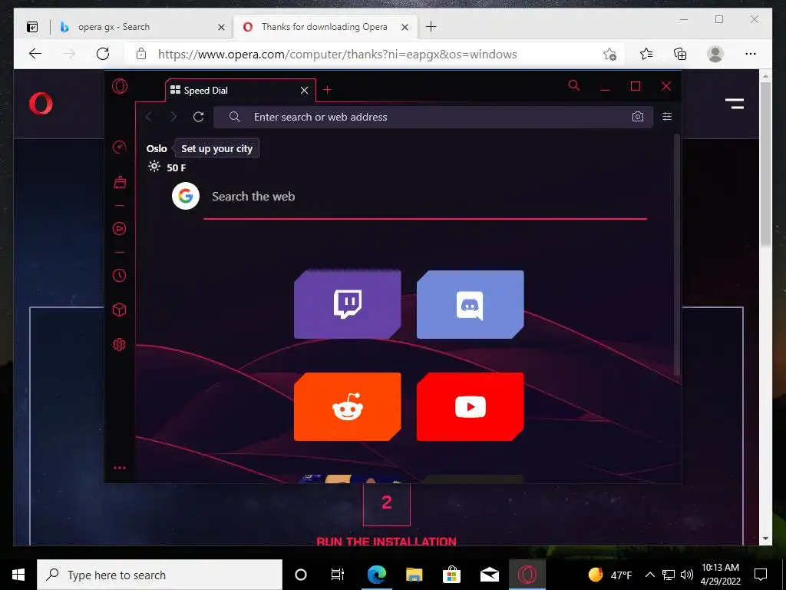Image resolution: width=786 pixels, height=590 pixels.
Task: Refresh the page in Edge
Action: click(103, 54)
